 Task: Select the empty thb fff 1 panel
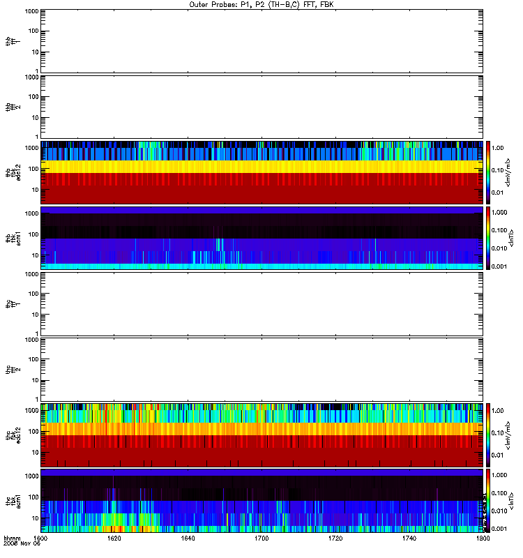[261, 41]
